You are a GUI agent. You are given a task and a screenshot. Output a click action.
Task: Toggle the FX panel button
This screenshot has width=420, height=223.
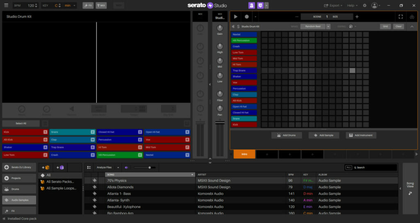pyautogui.click(x=88, y=5)
